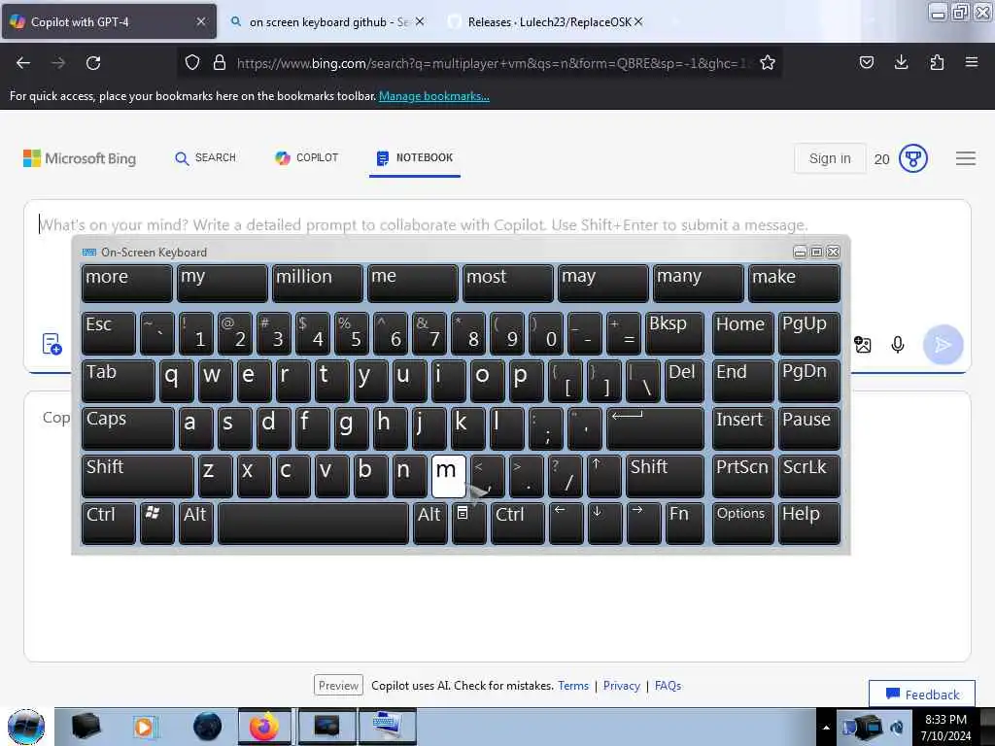Open Firefox from the taskbar
Image resolution: width=995 pixels, height=746 pixels.
tap(264, 727)
